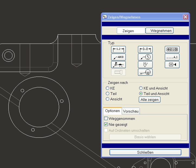The height and width of the screenshot is (168, 196).
Task: Activate the Zeigen mode button
Action: tap(131, 31)
